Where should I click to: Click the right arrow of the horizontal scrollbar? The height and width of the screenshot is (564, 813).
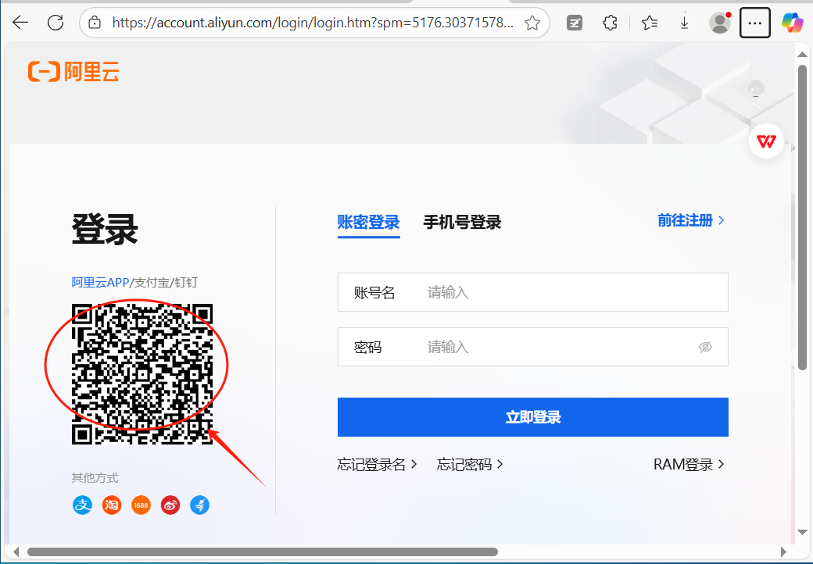[x=783, y=552]
